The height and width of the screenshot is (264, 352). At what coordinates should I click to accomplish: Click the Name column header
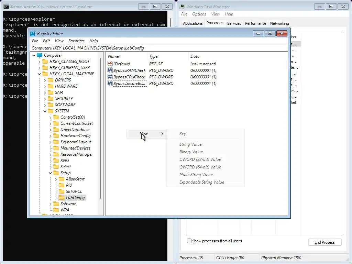click(126, 56)
